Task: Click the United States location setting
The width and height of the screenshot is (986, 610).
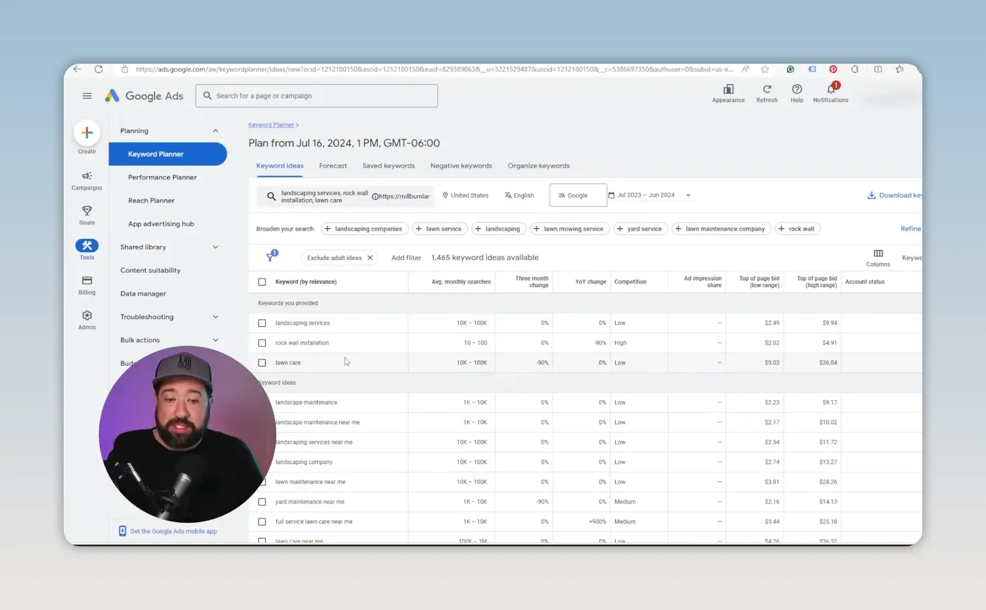Action: (465, 195)
